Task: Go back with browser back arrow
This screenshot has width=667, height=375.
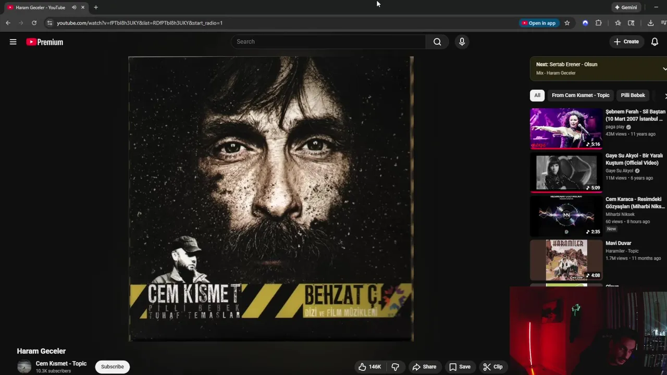Action: 8,23
